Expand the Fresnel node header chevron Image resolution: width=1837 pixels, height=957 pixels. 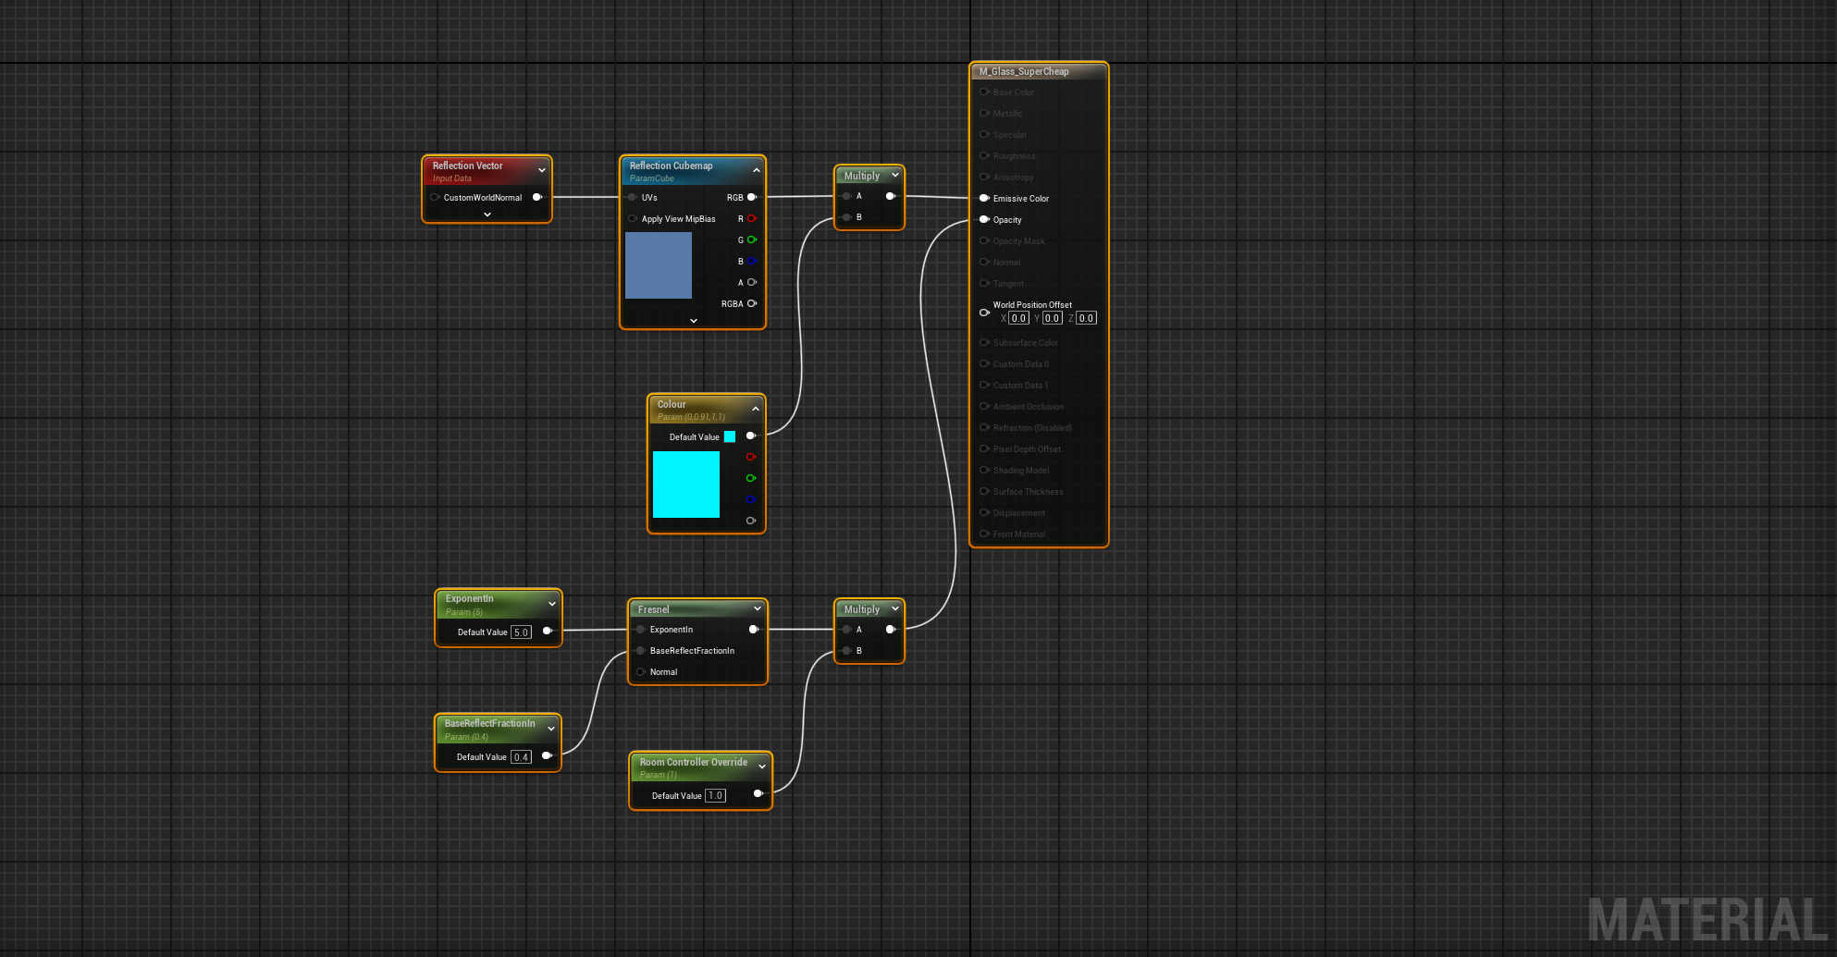tap(757, 608)
